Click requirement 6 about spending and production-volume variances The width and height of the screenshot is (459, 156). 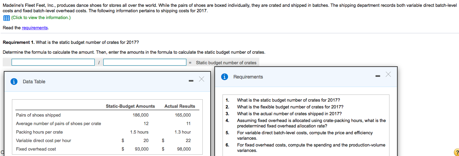(x=311, y=148)
